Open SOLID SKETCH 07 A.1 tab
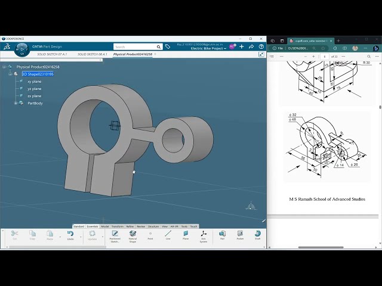 (52, 54)
